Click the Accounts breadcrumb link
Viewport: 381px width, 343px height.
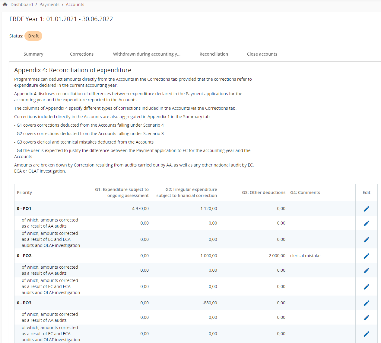[x=75, y=5]
